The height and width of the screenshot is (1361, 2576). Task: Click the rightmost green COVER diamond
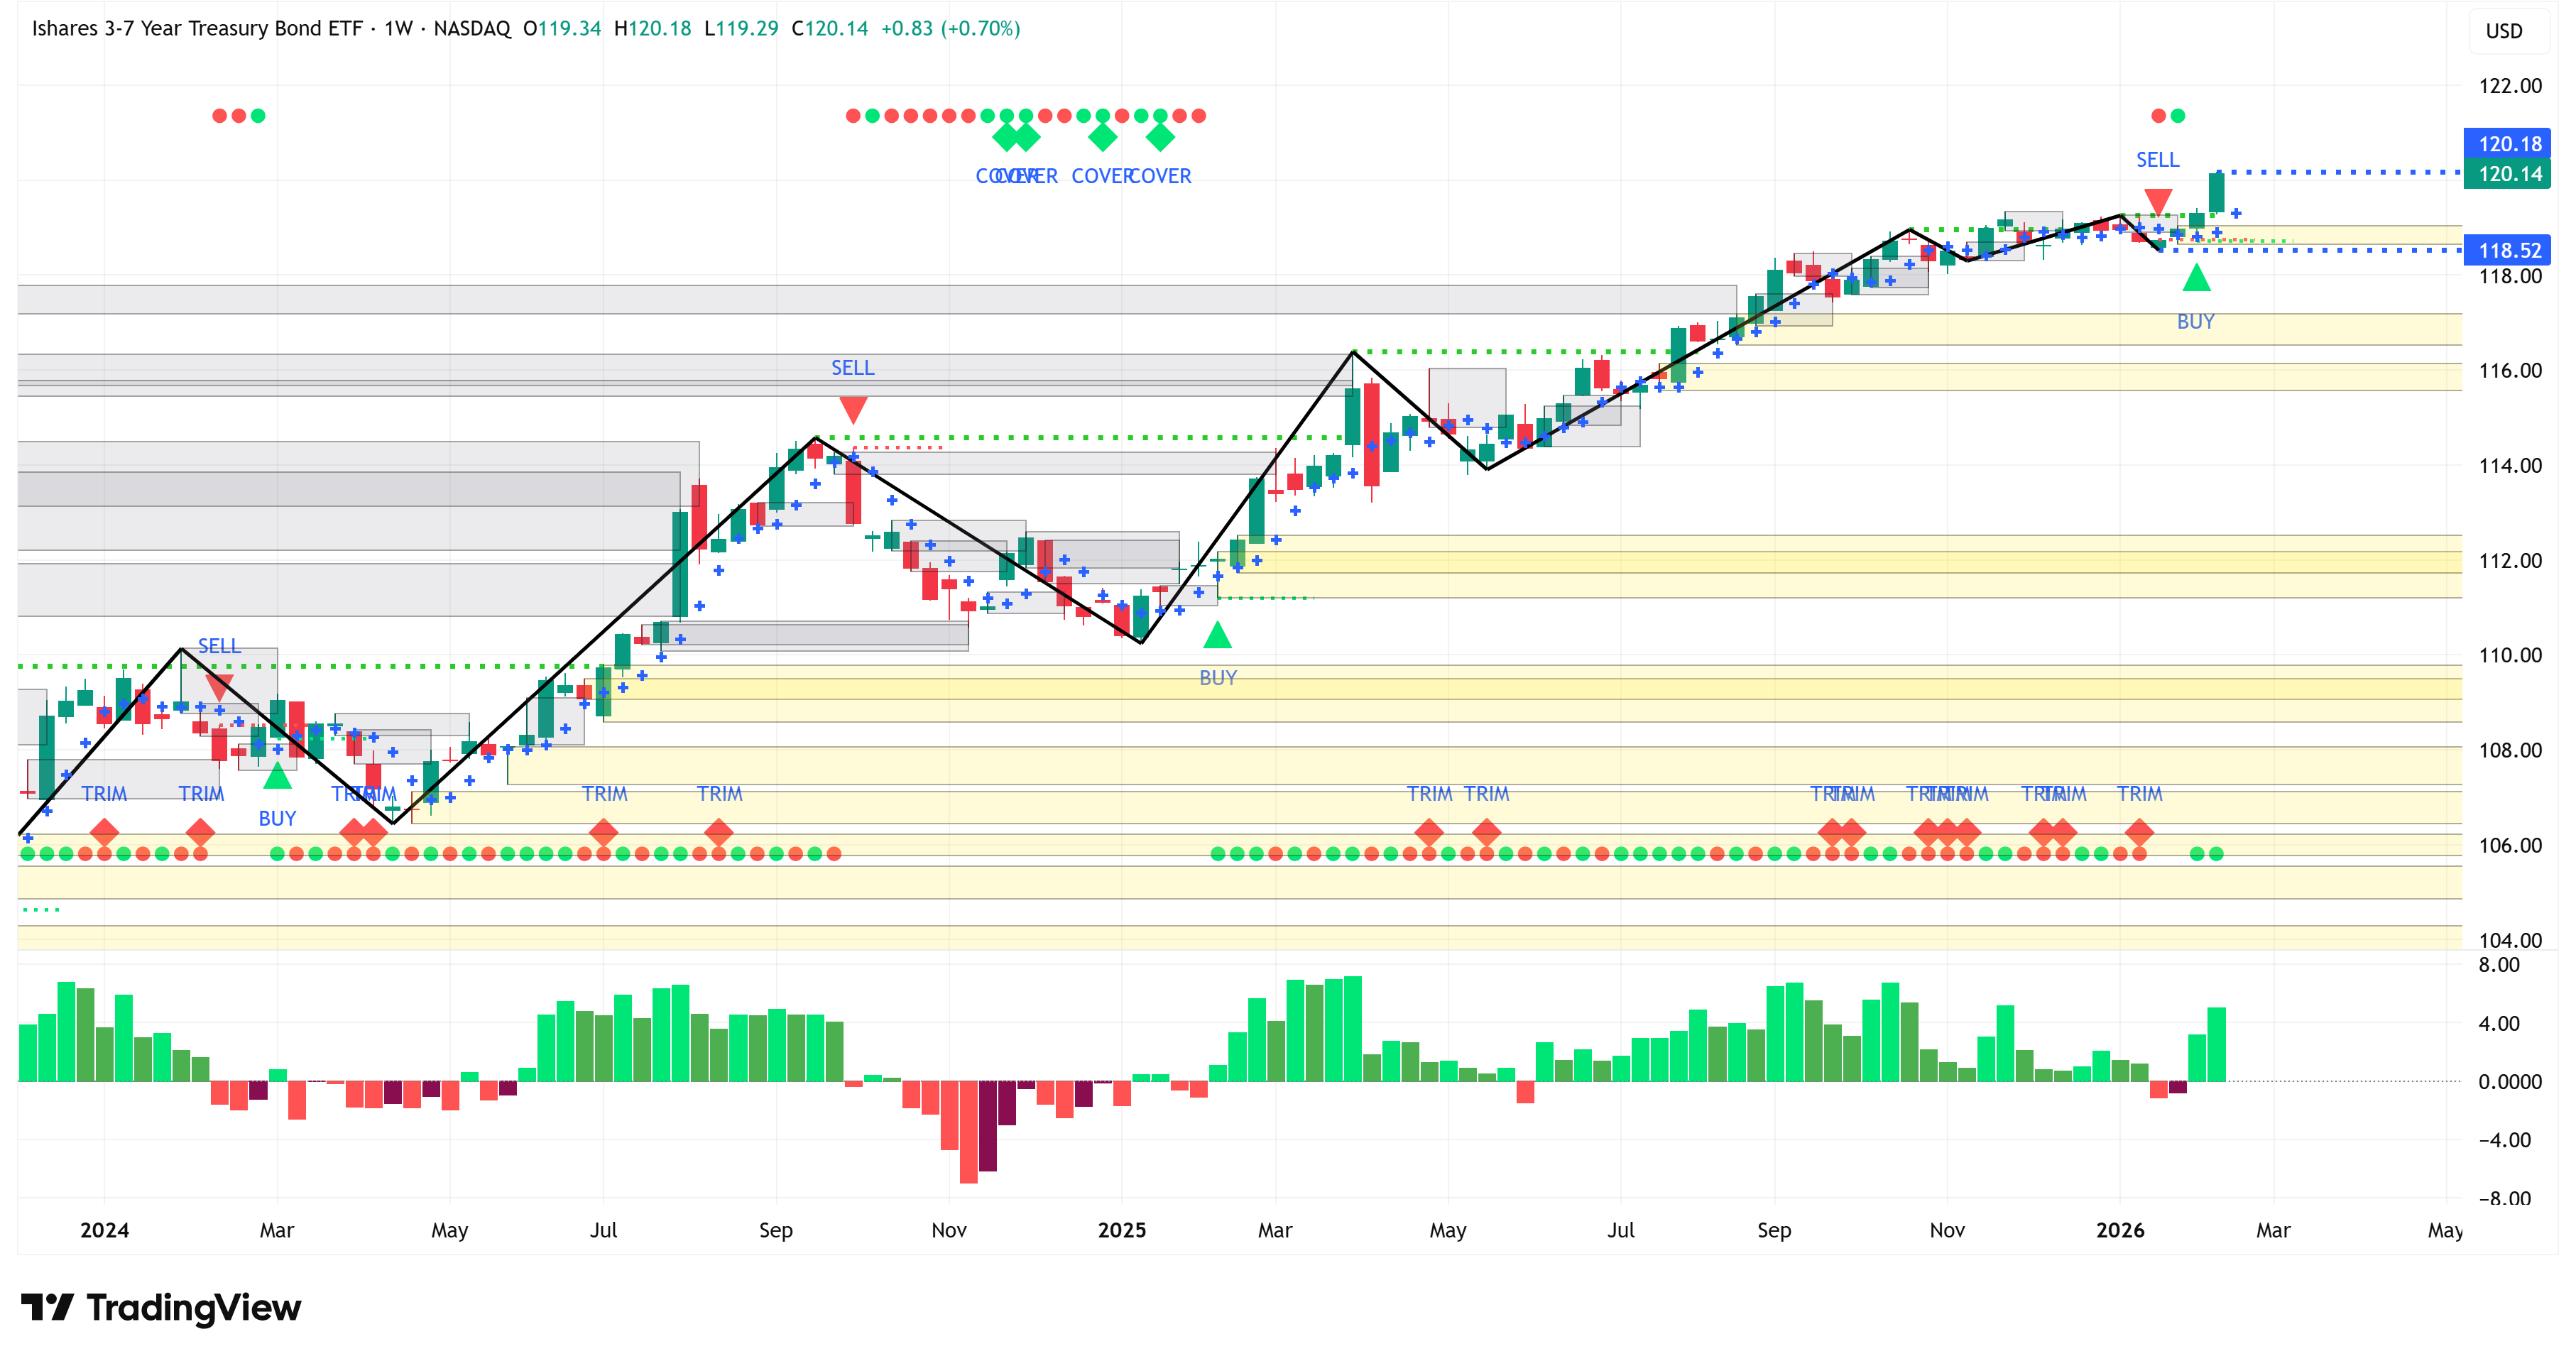click(1160, 137)
